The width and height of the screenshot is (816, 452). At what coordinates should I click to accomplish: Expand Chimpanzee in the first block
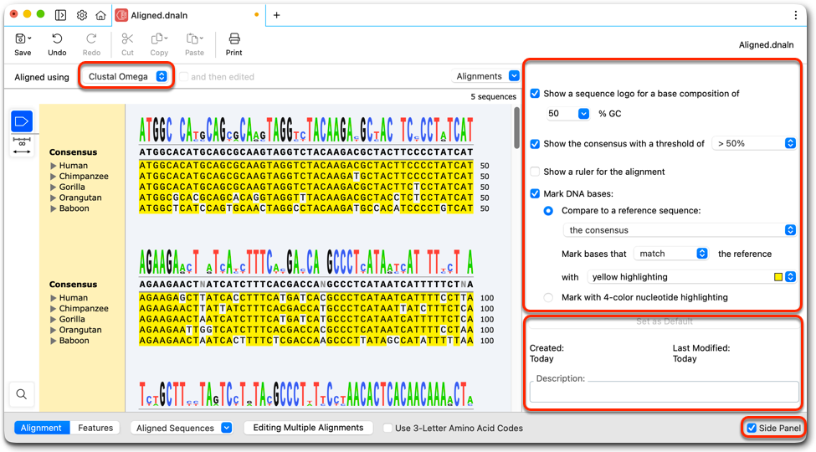click(53, 177)
